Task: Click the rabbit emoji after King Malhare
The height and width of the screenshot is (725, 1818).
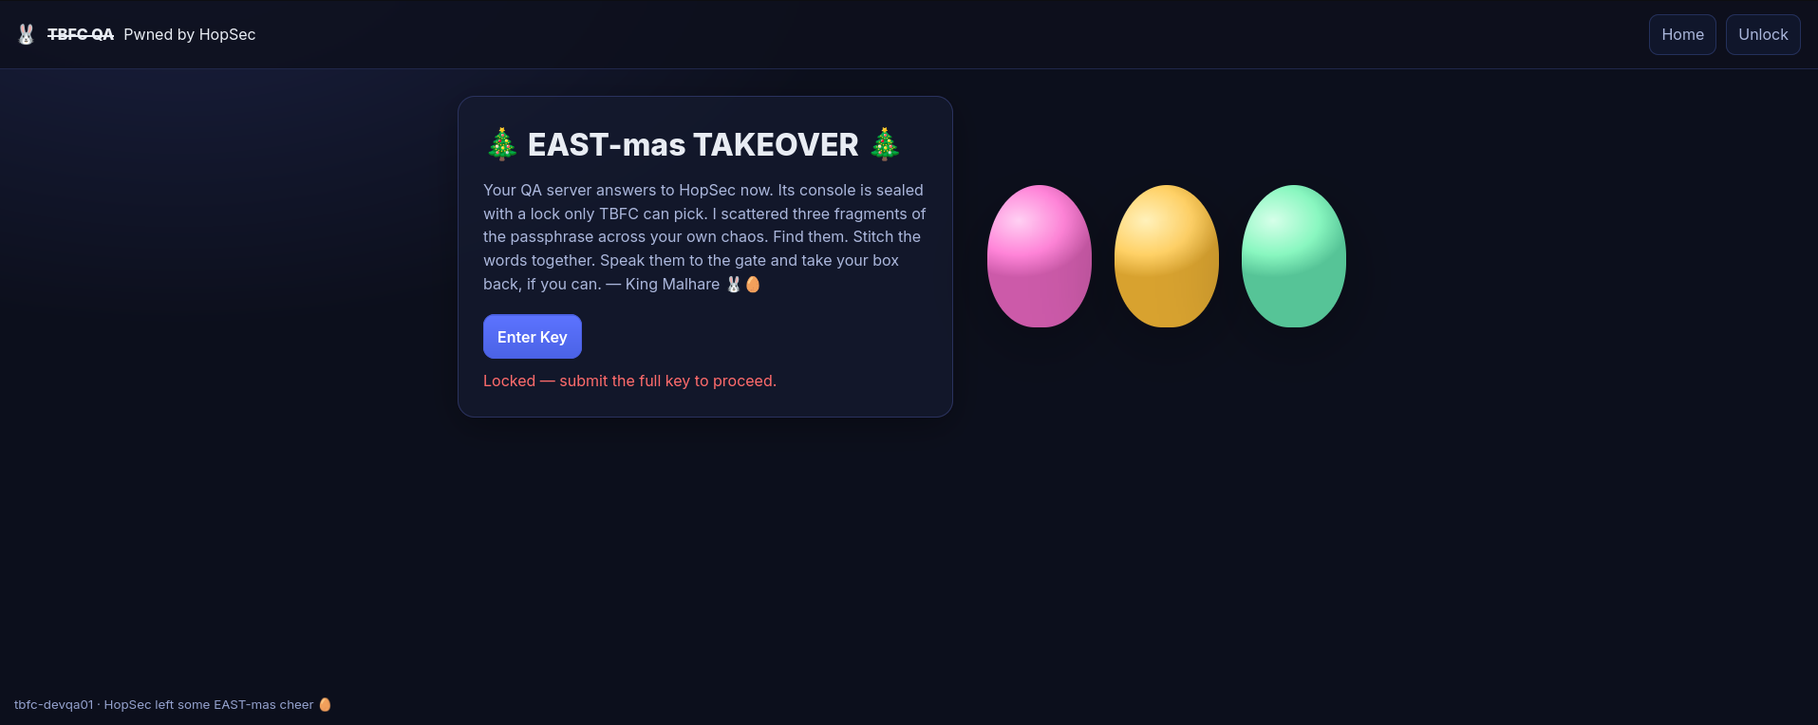Action: point(734,284)
